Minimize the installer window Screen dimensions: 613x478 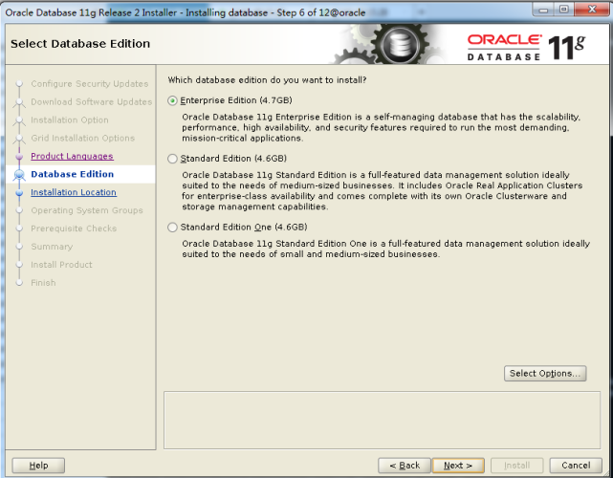[x=543, y=9]
